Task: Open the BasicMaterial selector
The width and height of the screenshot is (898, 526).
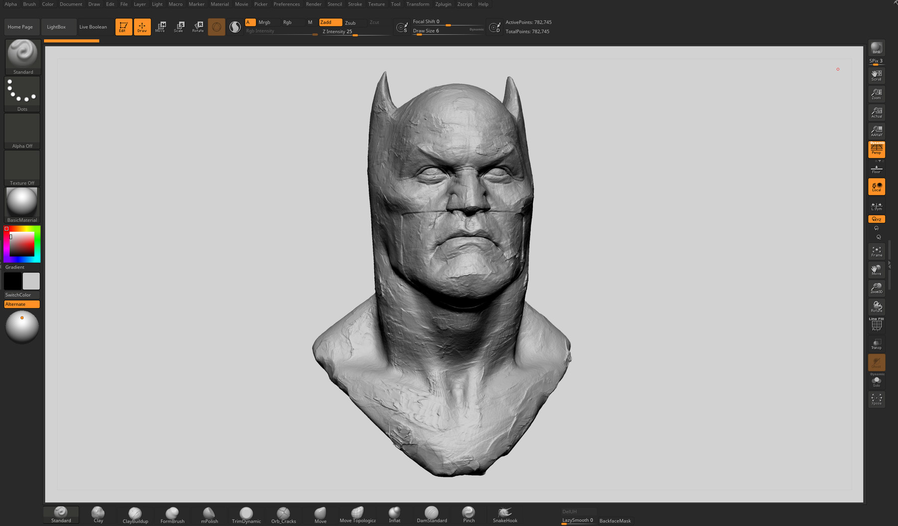Action: point(22,203)
